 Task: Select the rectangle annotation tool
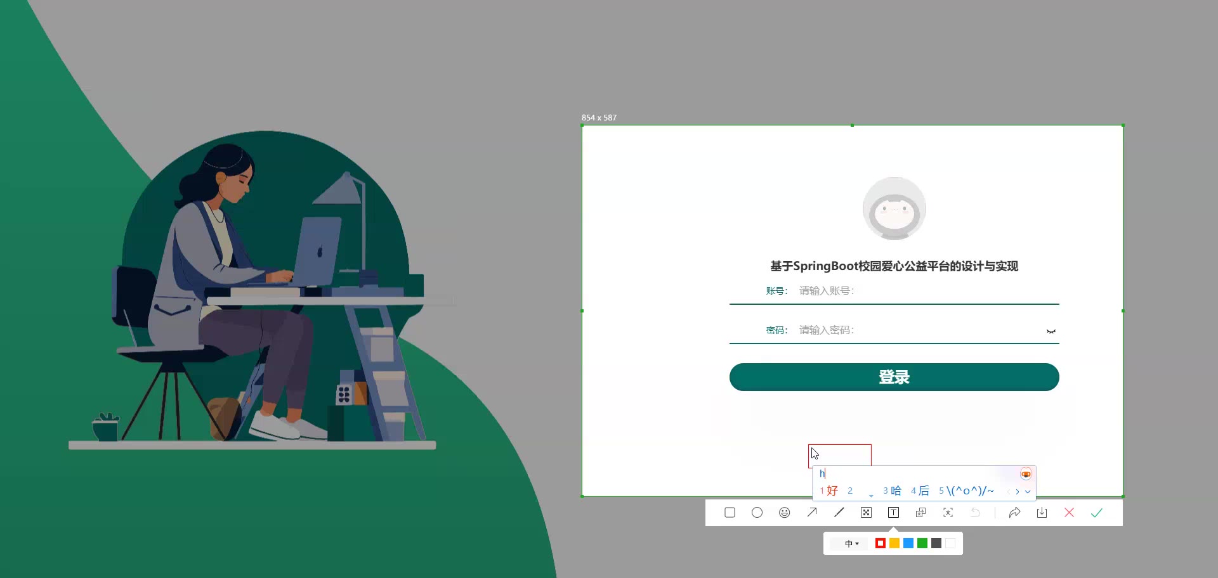[x=730, y=513]
